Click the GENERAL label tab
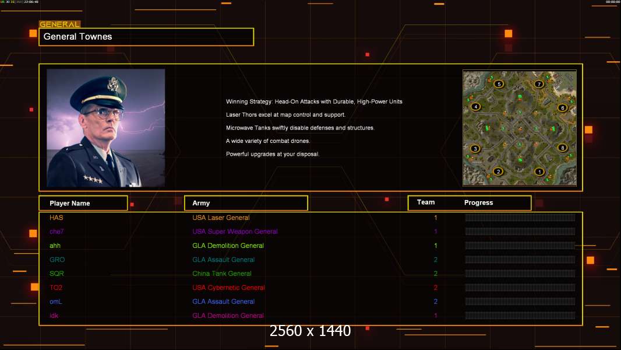 60,24
